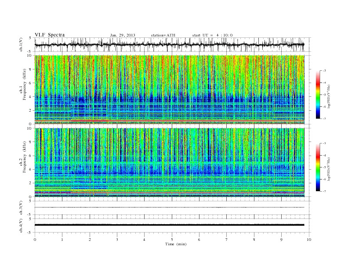Click the "start UT = 4:10:0" header text
The width and height of the screenshot is (348, 269).
212,35
